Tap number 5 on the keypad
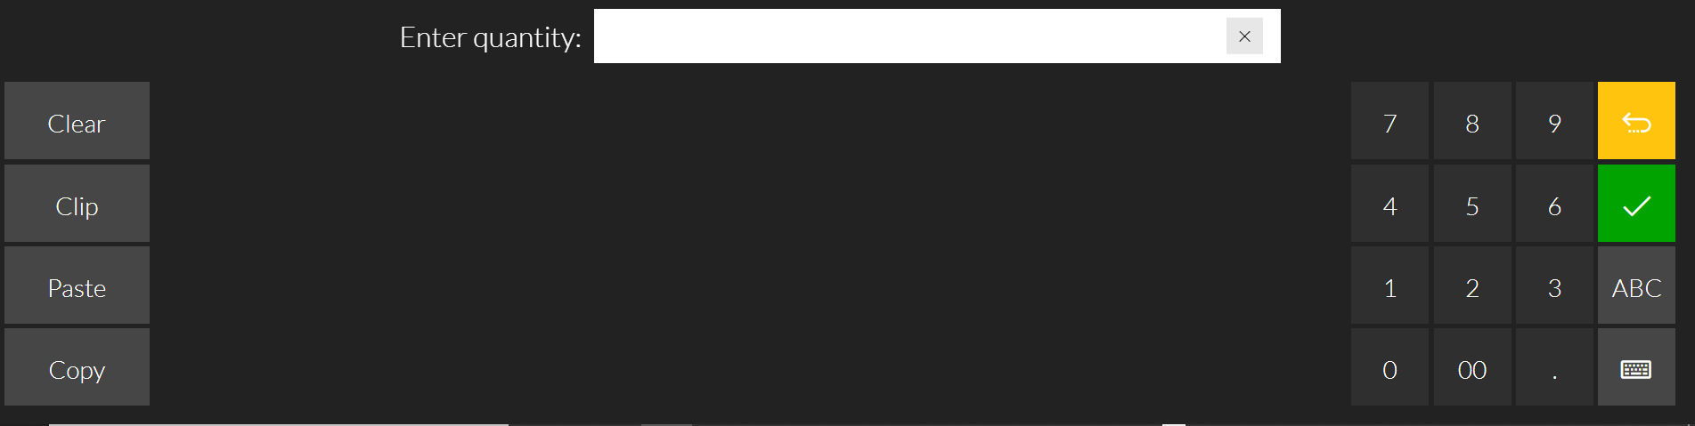Screen dimensions: 1695x426 click(1472, 204)
